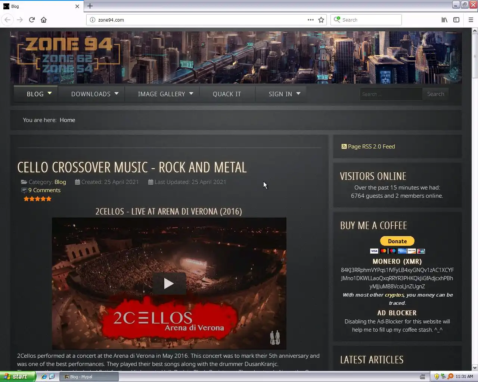478x382 pixels.
Task: Close the Blog tab
Action: [77, 6]
